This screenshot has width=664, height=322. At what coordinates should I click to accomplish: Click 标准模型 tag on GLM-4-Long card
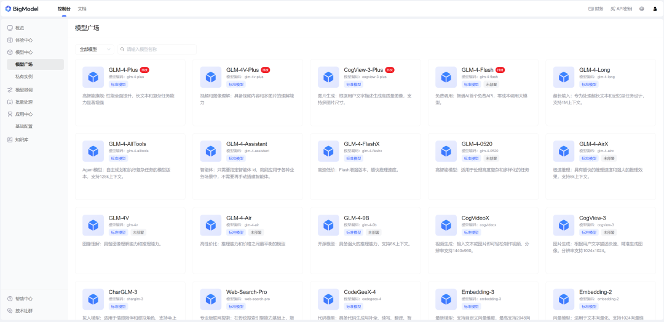(588, 84)
